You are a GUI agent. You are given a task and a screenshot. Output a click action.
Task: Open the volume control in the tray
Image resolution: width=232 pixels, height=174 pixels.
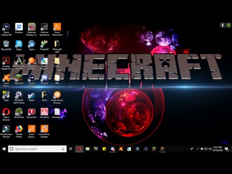pos(210,149)
